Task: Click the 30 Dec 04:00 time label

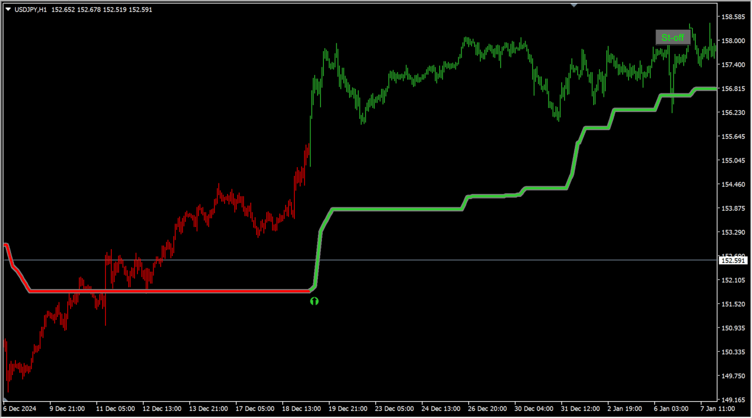Action: (x=533, y=409)
